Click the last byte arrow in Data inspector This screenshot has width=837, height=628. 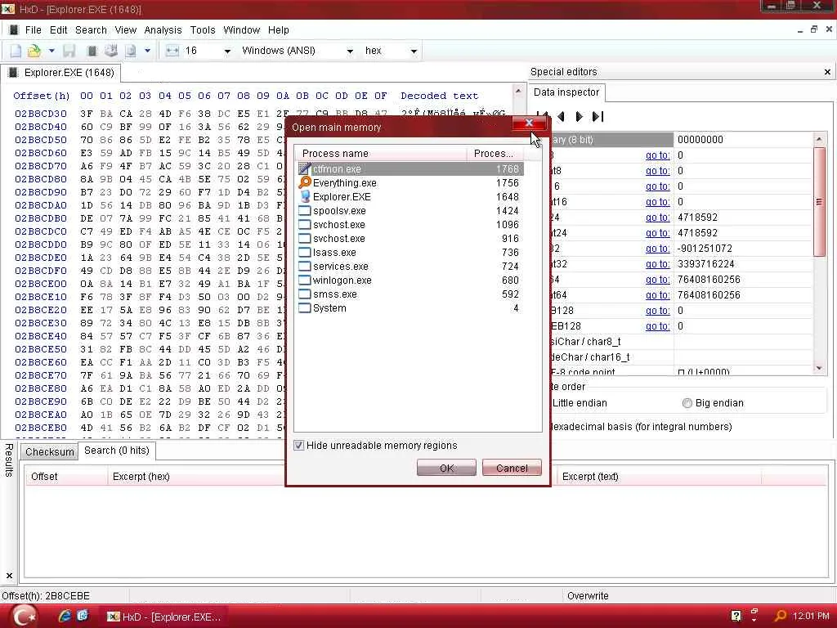pyautogui.click(x=598, y=116)
